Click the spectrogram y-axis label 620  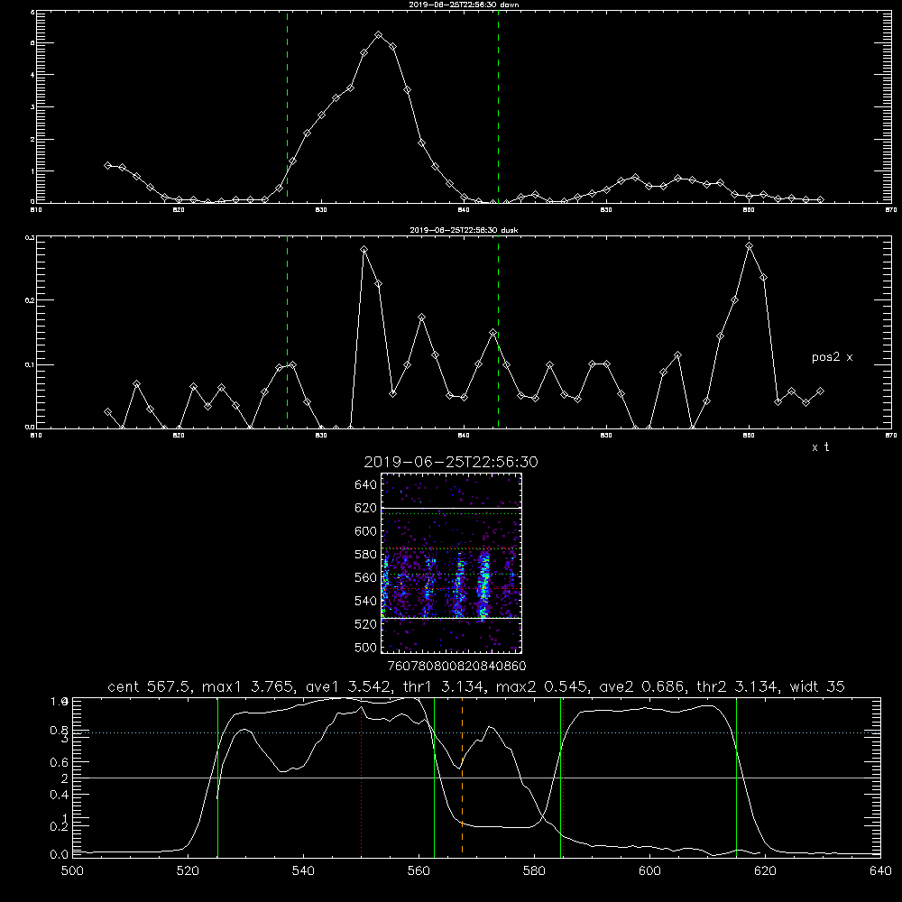tap(366, 508)
